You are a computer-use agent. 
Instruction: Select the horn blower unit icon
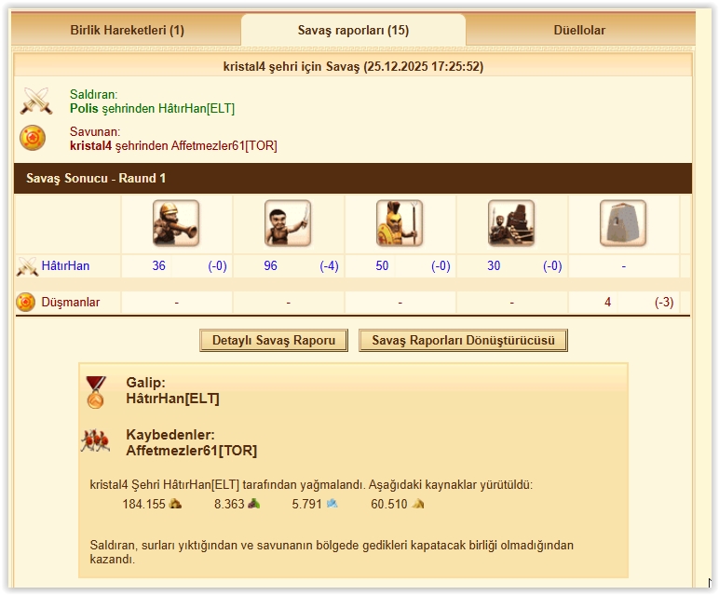pos(176,223)
